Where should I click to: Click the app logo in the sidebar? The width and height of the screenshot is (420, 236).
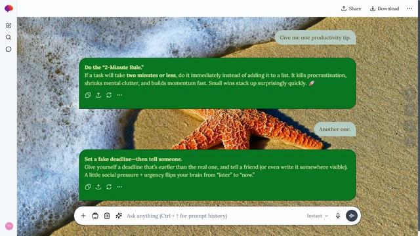[x=9, y=9]
